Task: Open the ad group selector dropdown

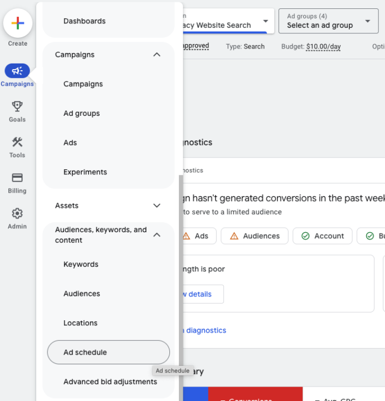Action: (329, 21)
